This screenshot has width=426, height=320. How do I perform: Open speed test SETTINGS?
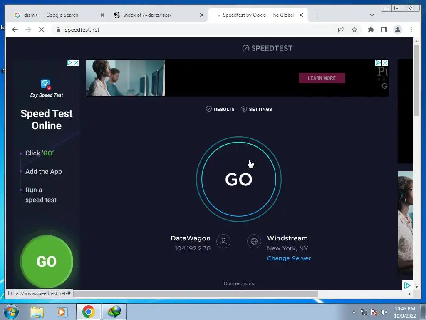pos(257,109)
